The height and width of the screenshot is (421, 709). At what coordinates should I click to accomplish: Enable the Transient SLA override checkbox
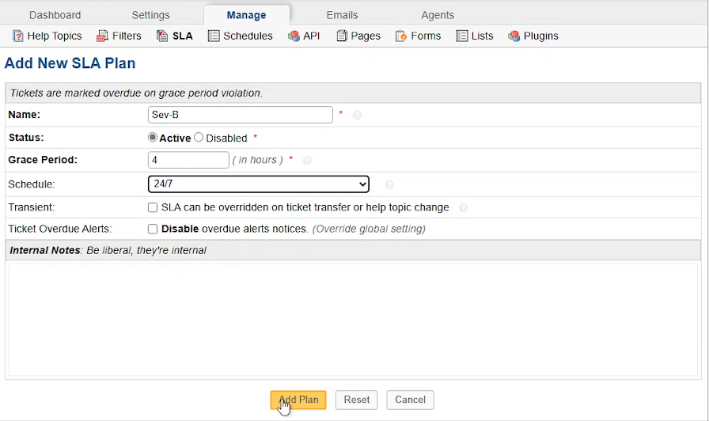tap(153, 207)
